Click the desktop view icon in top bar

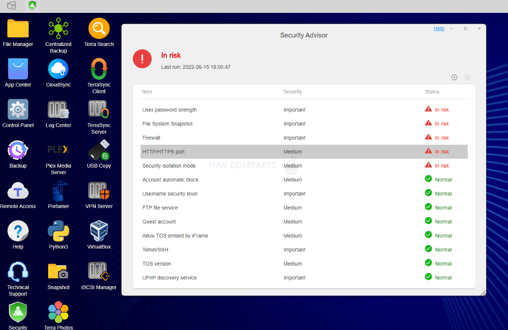click(x=11, y=6)
